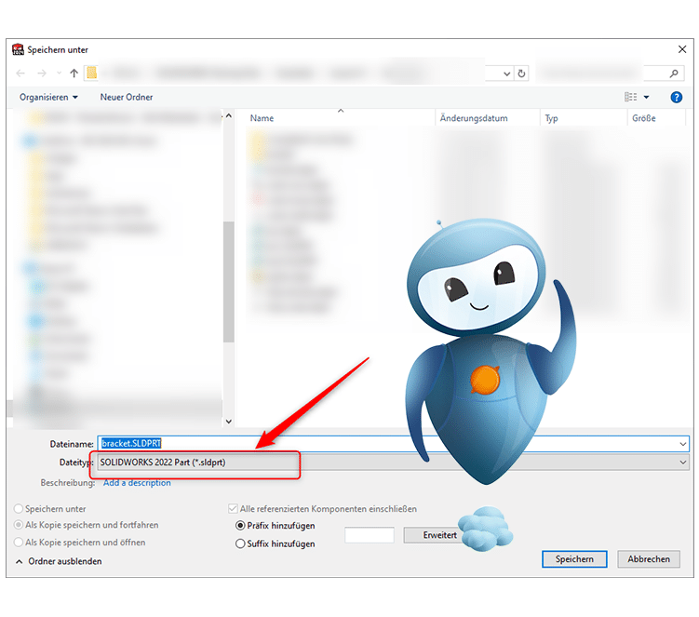
Task: Sort files by Typ column header
Action: click(552, 118)
